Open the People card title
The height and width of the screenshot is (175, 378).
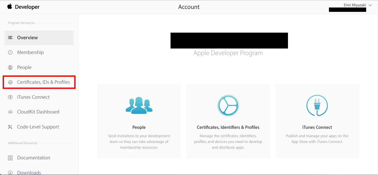pos(139,127)
